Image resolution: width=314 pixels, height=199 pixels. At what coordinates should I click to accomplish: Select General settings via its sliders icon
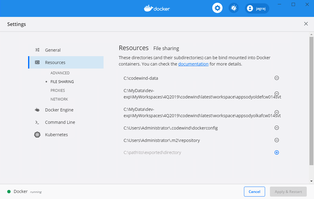37,50
